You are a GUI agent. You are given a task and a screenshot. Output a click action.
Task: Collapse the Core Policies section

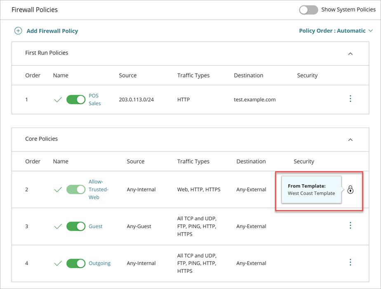tap(350, 139)
